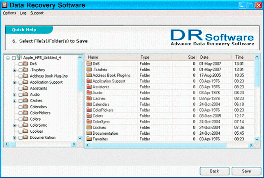Select the Documentation folder icon in file list
264x178 pixels.
89,133
